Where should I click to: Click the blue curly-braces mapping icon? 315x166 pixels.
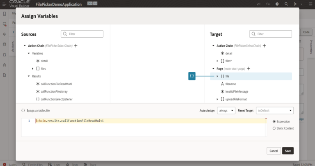(x=192, y=76)
